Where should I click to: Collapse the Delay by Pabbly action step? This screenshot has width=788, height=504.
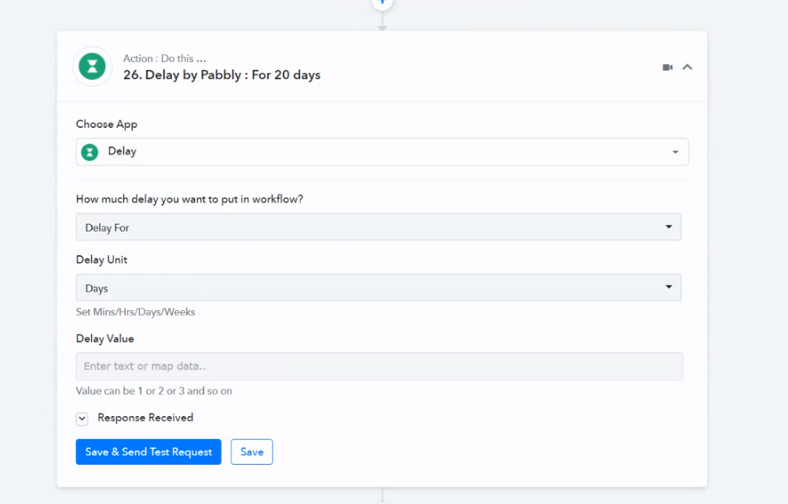click(687, 67)
